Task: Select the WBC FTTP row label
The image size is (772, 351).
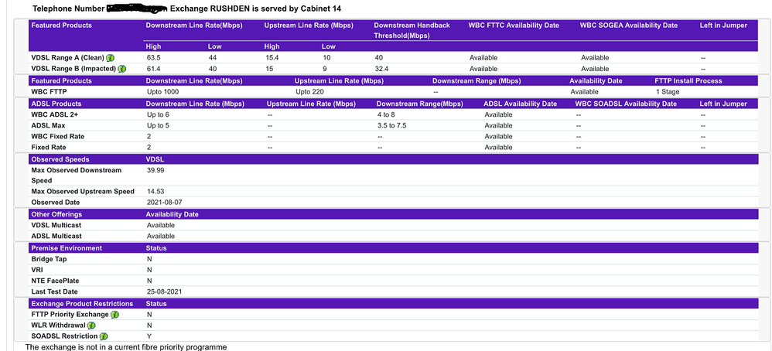Action: [50, 91]
